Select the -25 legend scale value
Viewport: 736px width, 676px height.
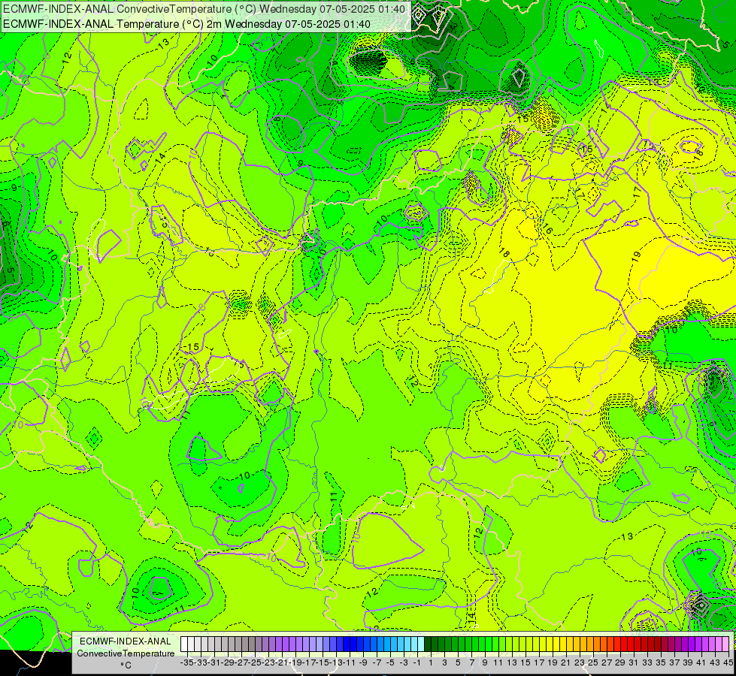coord(255,662)
